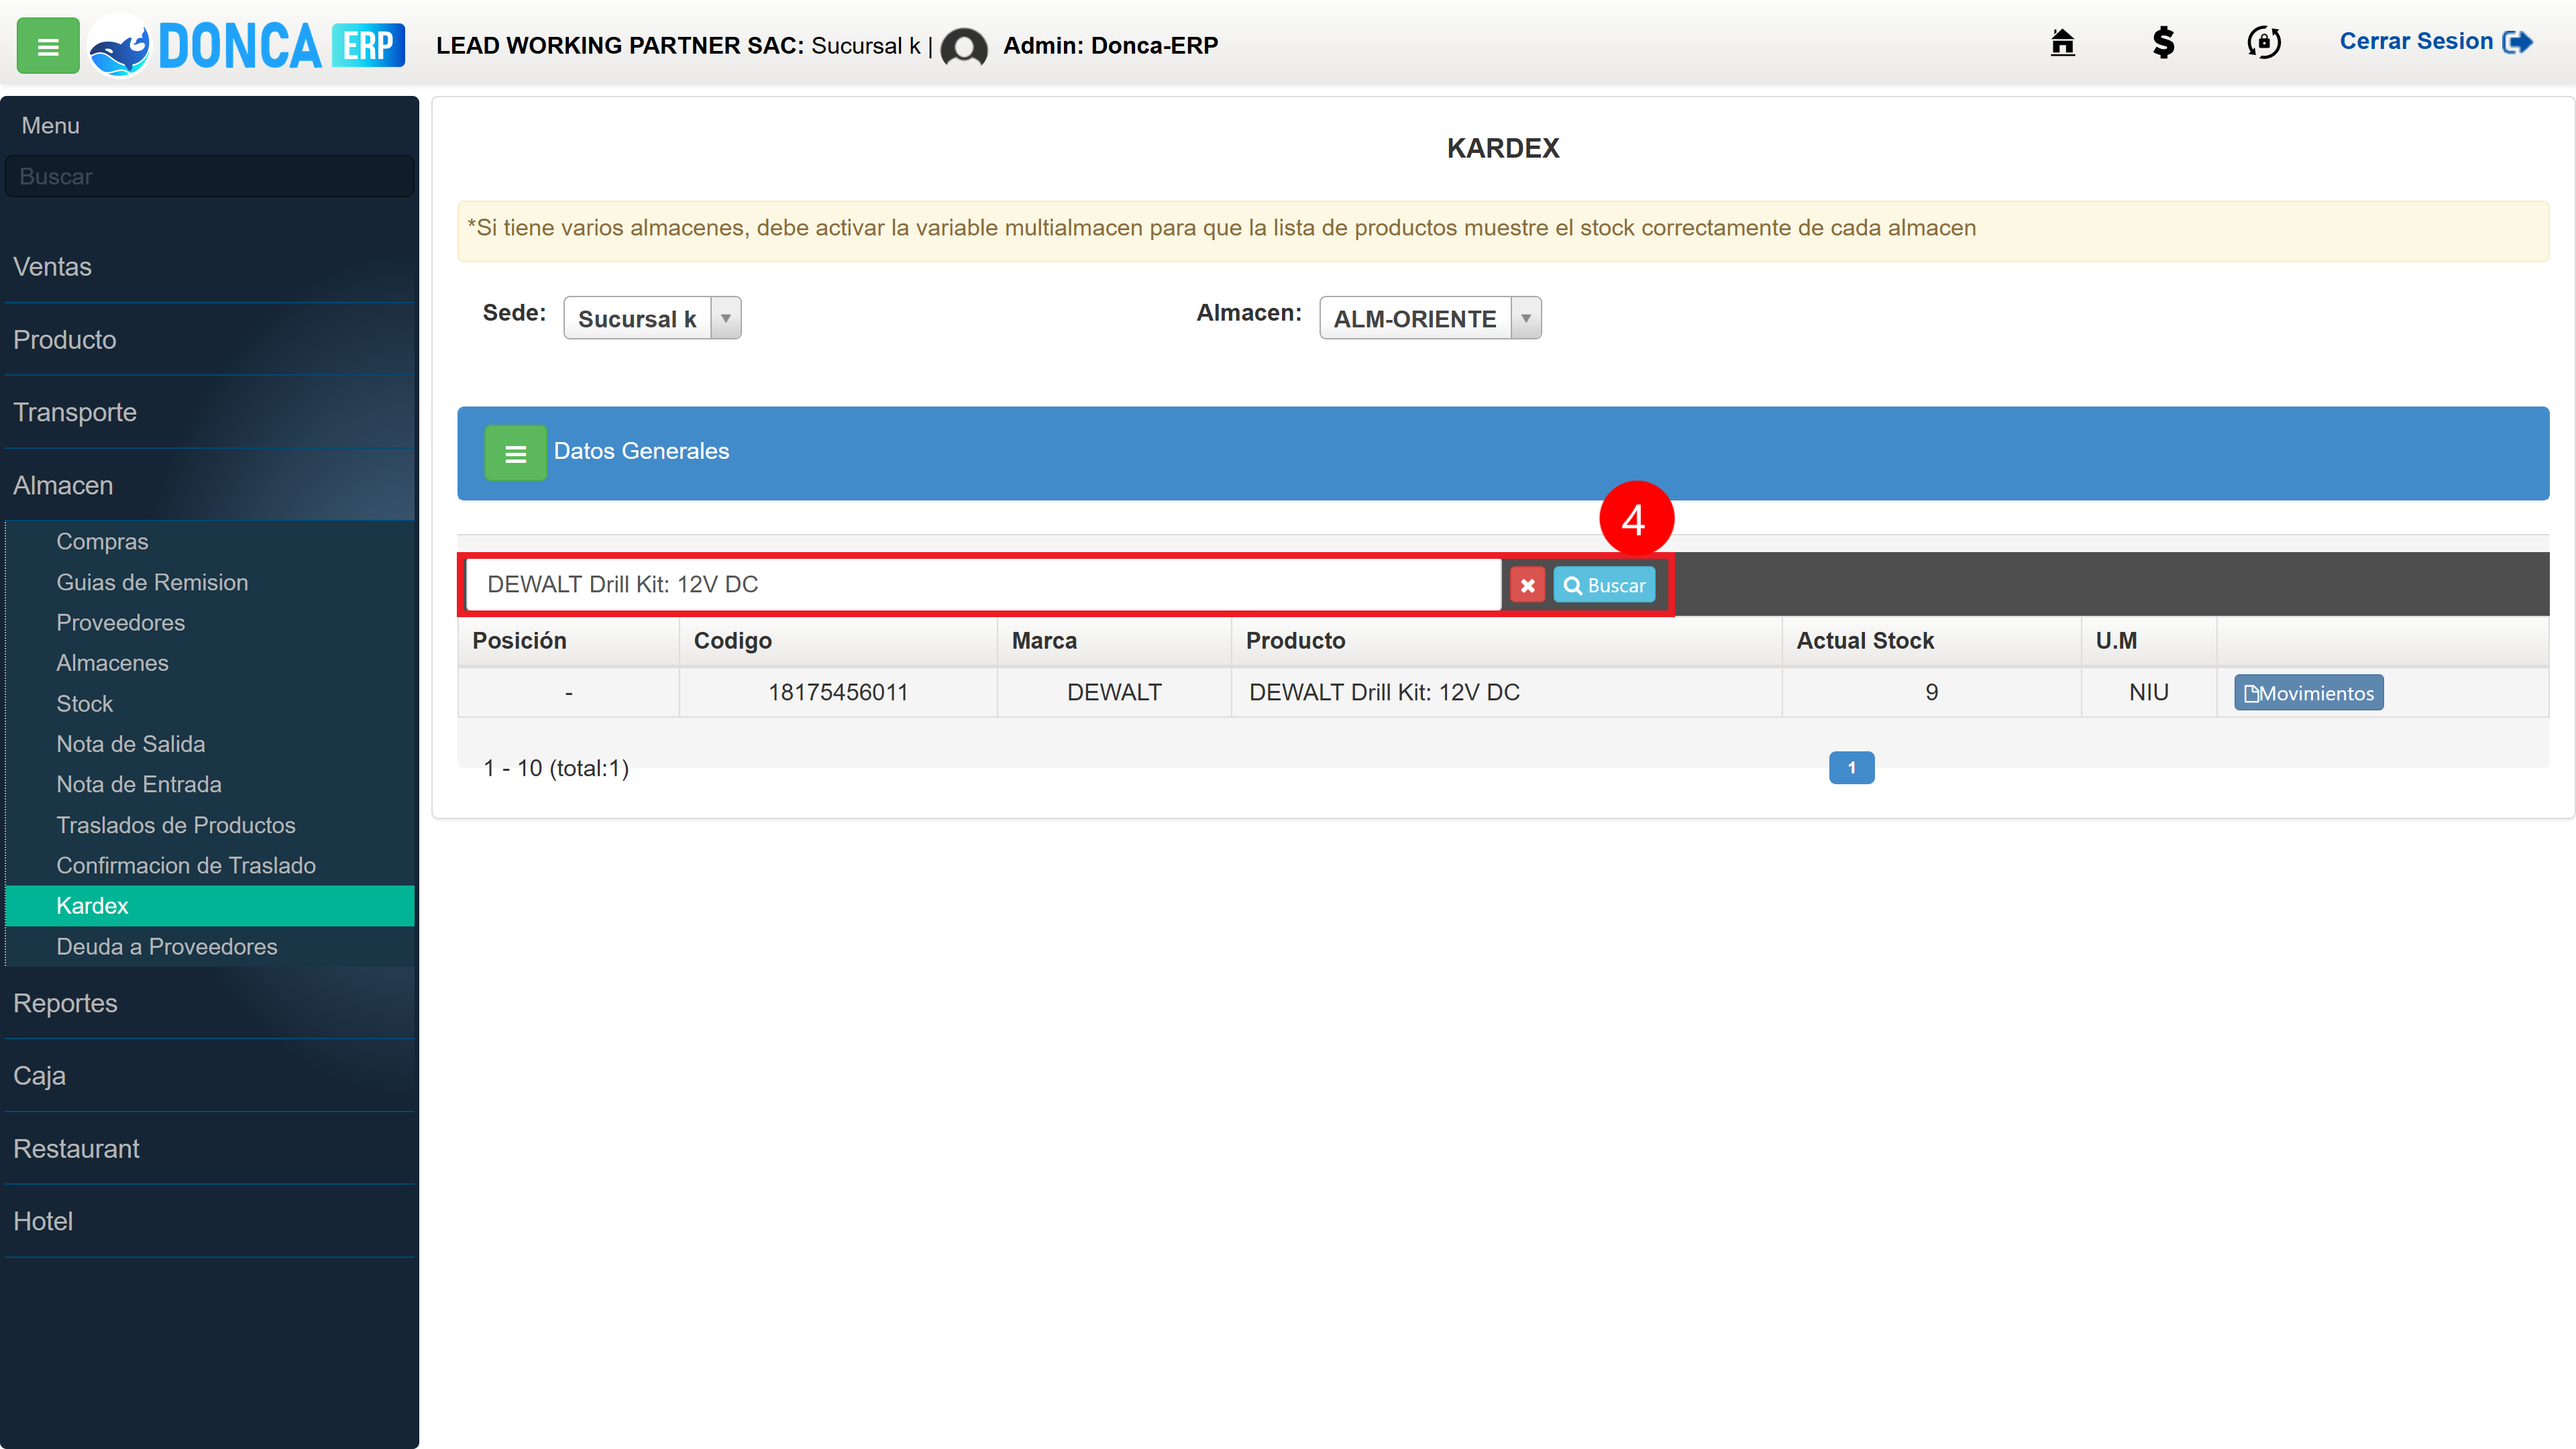Clear search with the red X button

click(x=1527, y=585)
